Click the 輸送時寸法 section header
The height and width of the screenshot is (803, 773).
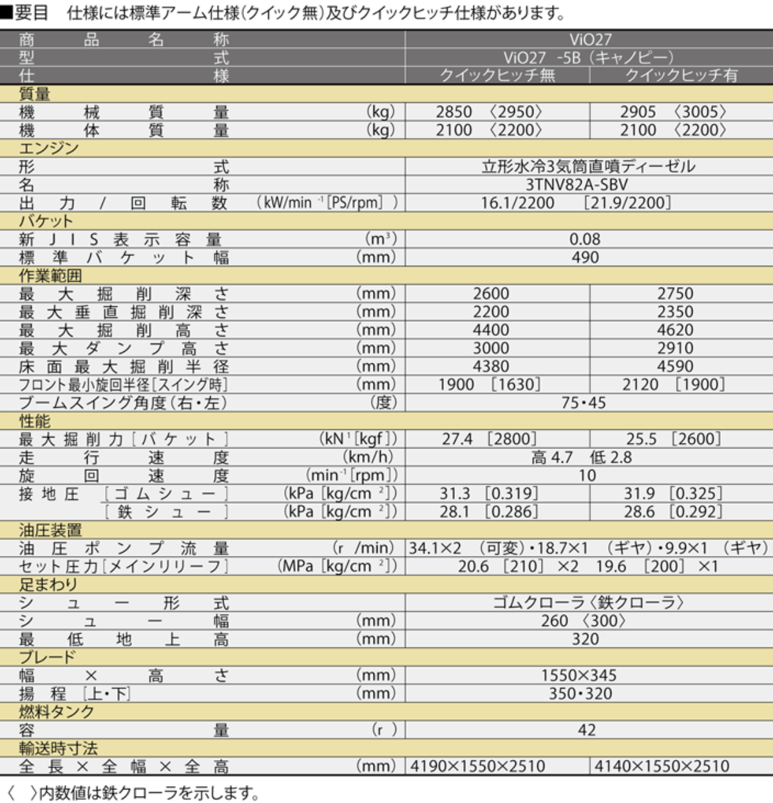click(58, 748)
